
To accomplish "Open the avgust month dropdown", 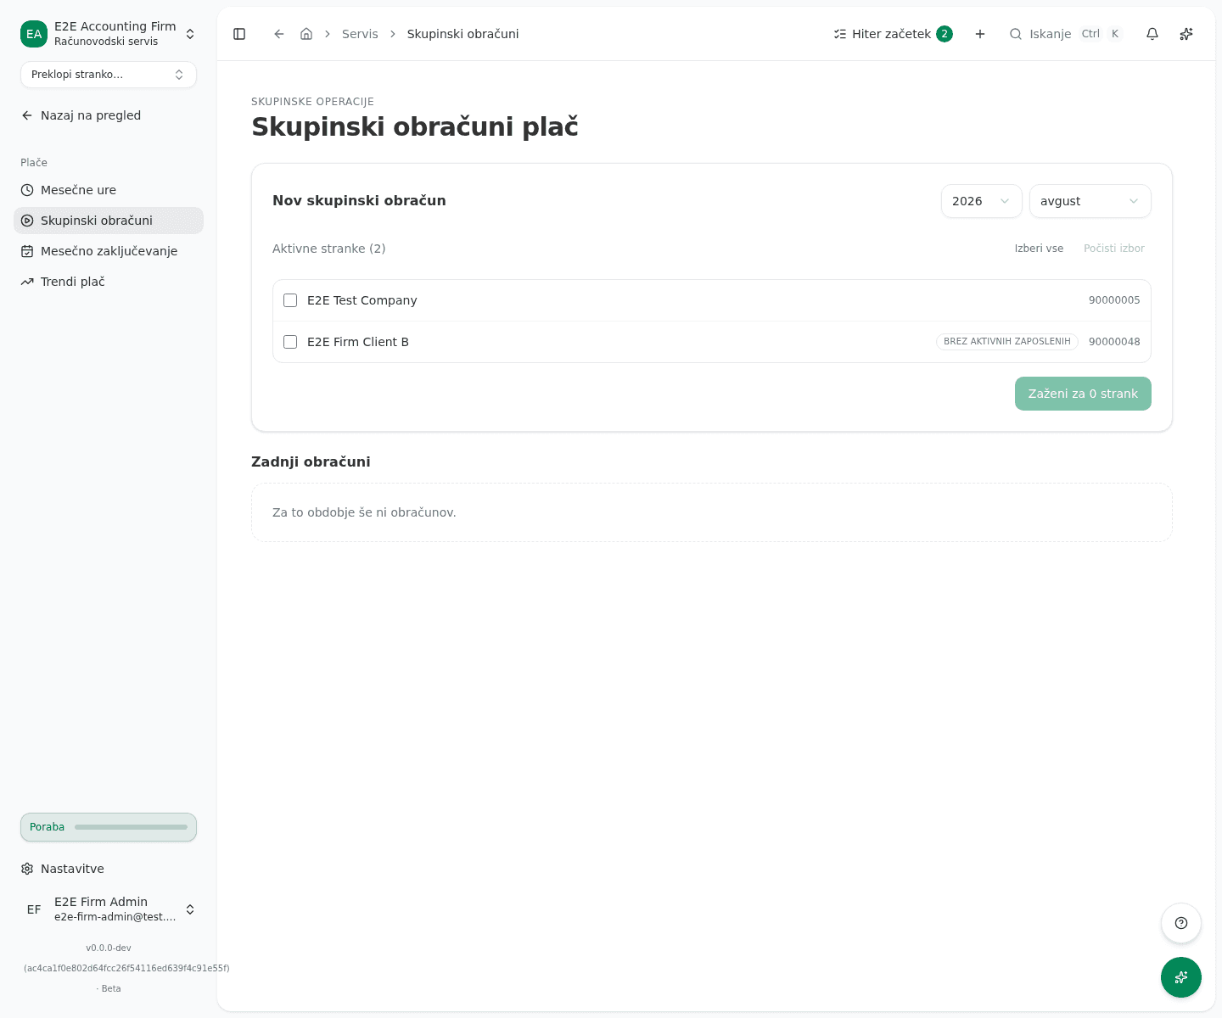I will pos(1090,201).
